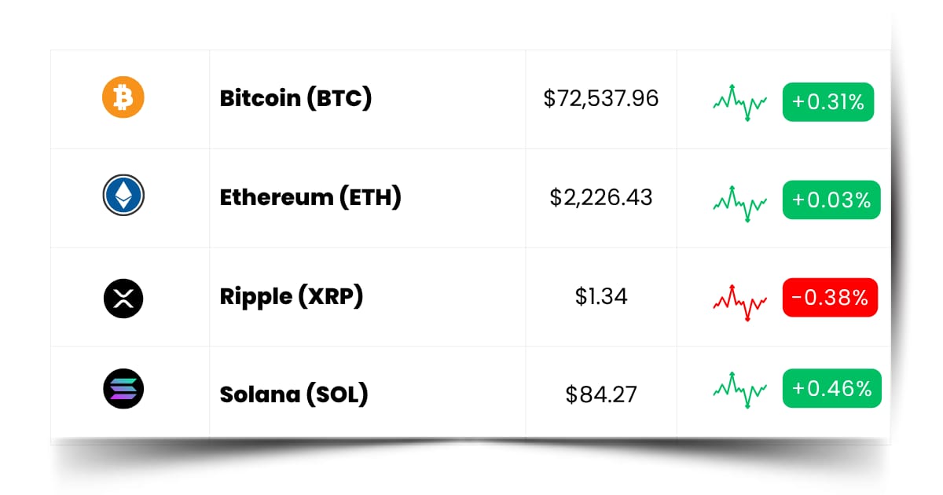943x495 pixels.
Task: Open the Bitcoin (BTC) name link
Action: pos(295,99)
